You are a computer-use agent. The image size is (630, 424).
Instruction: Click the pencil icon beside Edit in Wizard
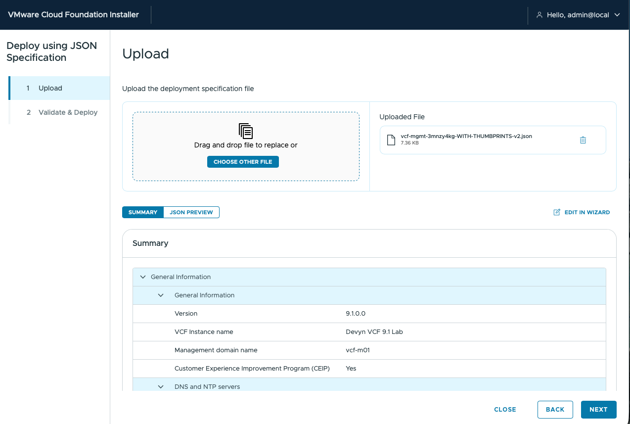[557, 212]
